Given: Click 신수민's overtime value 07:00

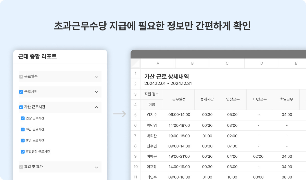Looking at the screenshot, I should [x=232, y=146].
